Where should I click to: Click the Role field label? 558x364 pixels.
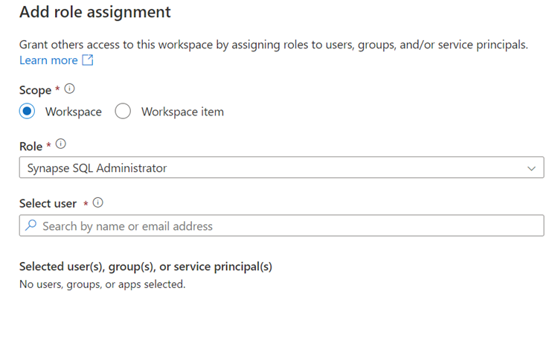click(x=31, y=146)
